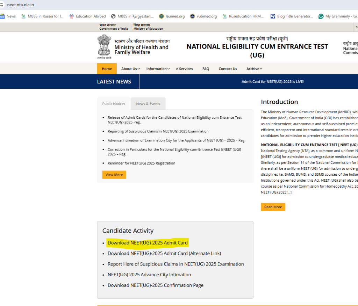
Task: Open the MBBS in Russia bookmark icon
Action: [x=23, y=16]
